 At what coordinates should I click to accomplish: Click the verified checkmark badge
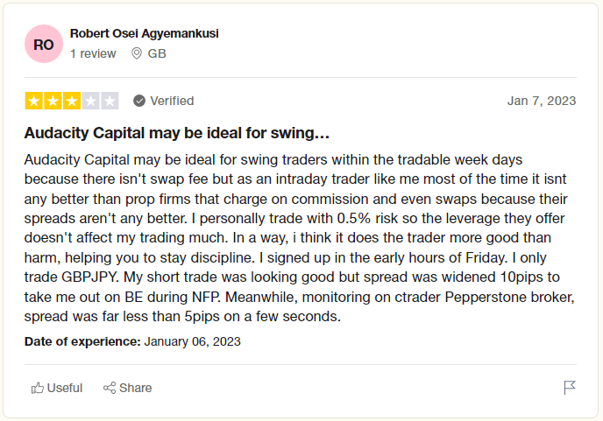[139, 101]
